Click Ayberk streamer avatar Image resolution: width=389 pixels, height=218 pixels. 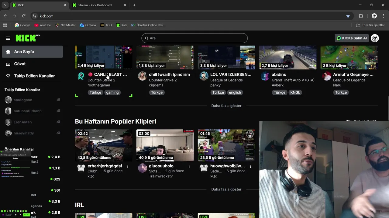pos(265,76)
